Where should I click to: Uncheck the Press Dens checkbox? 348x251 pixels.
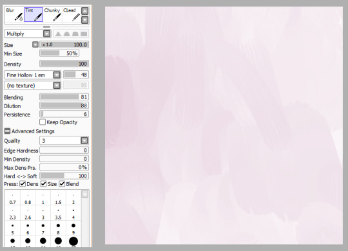[23, 184]
